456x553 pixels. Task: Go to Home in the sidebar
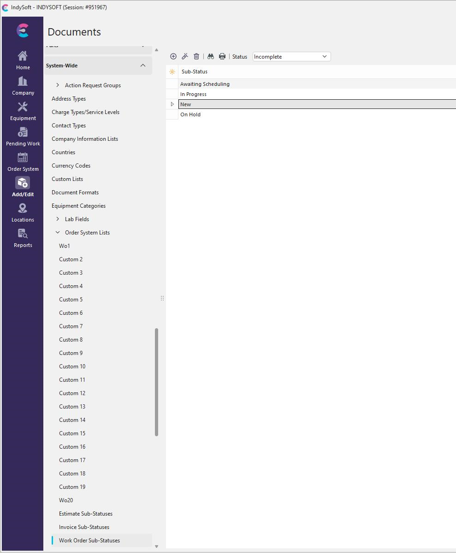pos(23,60)
